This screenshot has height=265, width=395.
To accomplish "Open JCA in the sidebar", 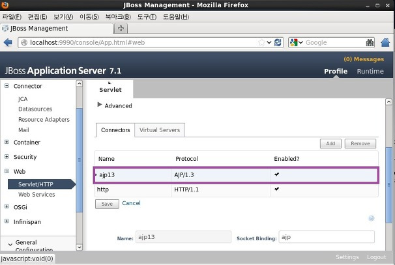I will click(23, 99).
